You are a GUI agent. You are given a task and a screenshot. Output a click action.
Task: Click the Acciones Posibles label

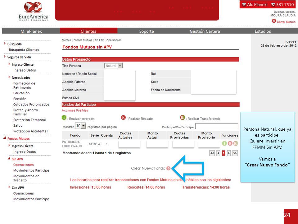(x=75, y=110)
